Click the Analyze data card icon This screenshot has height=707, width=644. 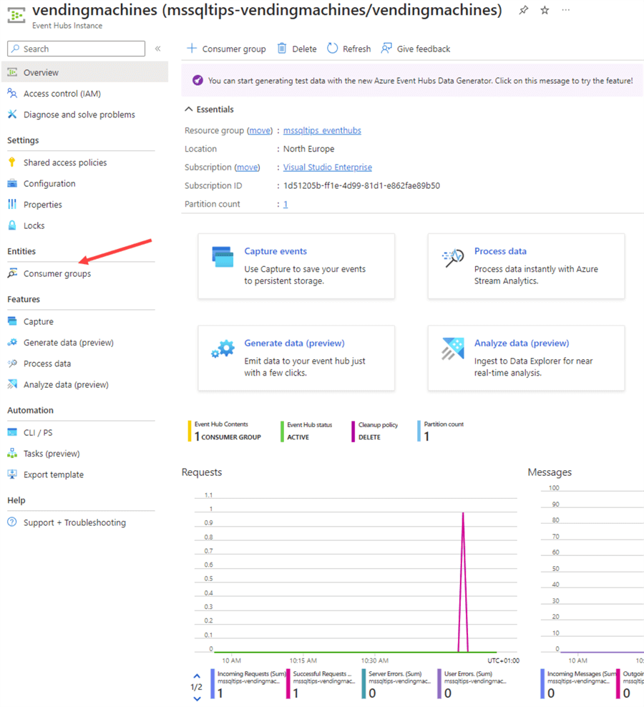point(453,349)
